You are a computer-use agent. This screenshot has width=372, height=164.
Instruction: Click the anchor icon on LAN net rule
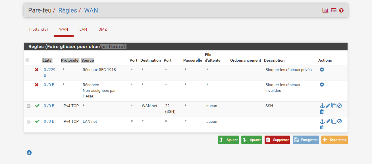pos(322,121)
